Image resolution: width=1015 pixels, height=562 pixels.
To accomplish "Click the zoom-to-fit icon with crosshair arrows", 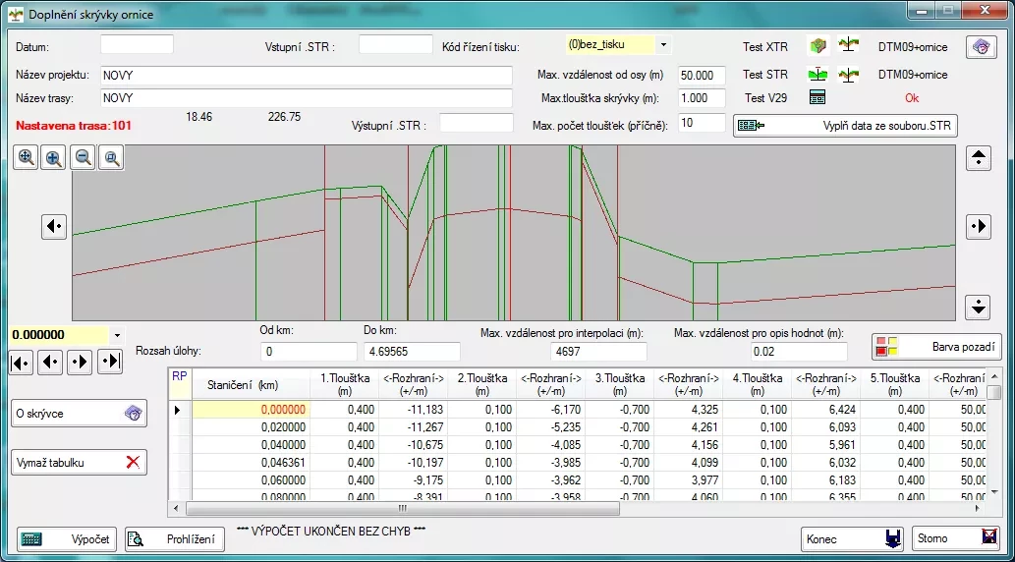I will [26, 158].
